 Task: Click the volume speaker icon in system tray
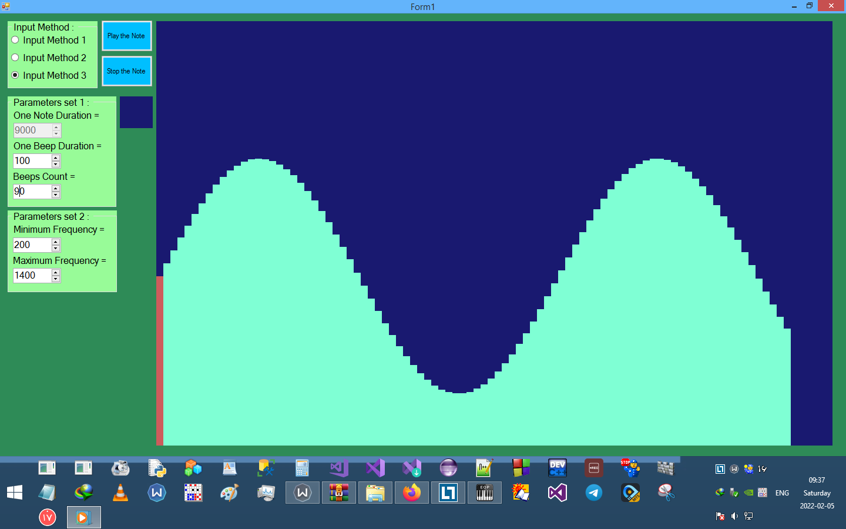coord(734,516)
